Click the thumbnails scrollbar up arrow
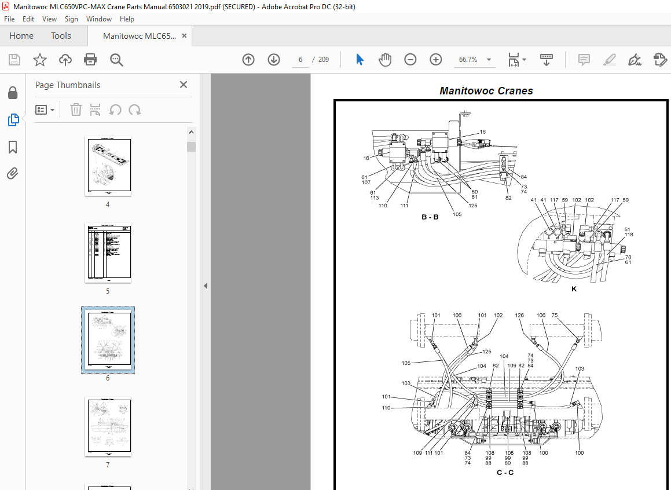671x490 pixels. tap(191, 132)
